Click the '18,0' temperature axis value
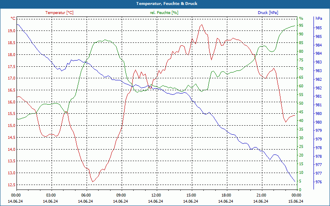 (12, 55)
